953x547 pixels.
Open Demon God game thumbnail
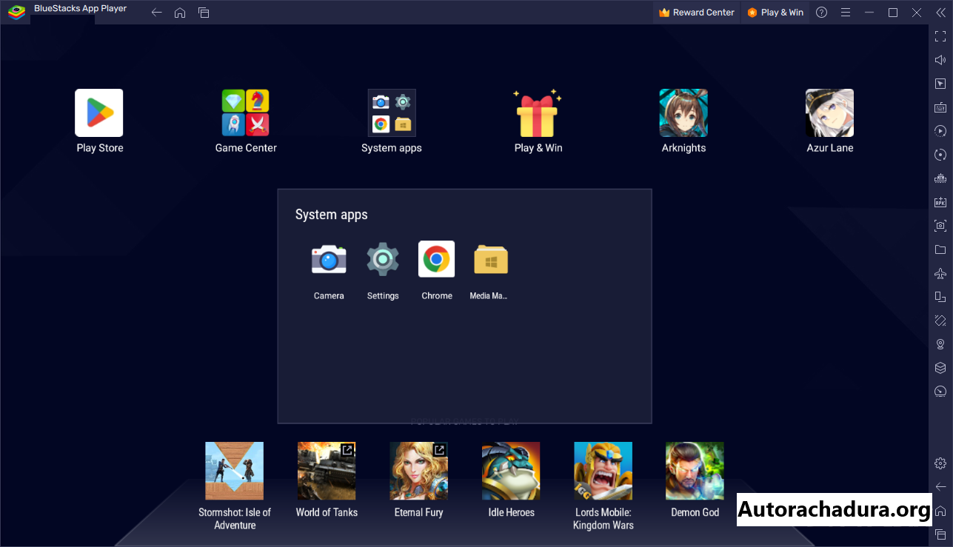click(x=695, y=471)
